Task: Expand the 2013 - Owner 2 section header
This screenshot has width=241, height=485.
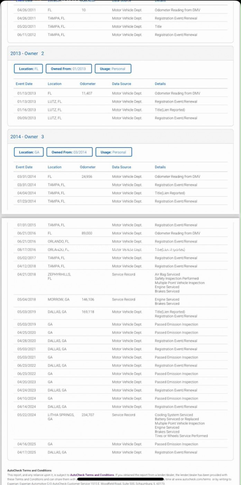Action: 27,53
